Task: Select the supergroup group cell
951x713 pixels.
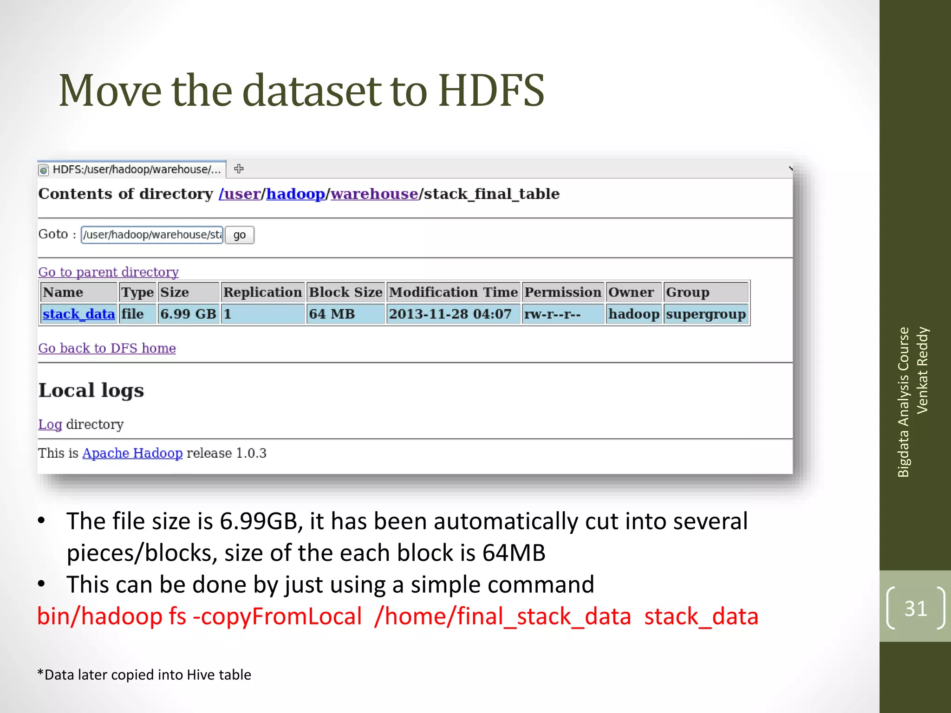Action: [706, 314]
